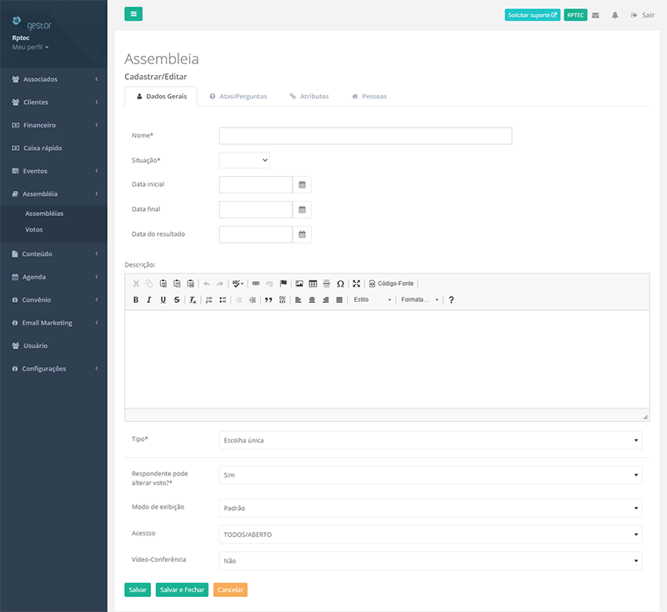Image resolution: width=667 pixels, height=612 pixels.
Task: Click the hamburger menu toggle button
Action: click(x=133, y=14)
